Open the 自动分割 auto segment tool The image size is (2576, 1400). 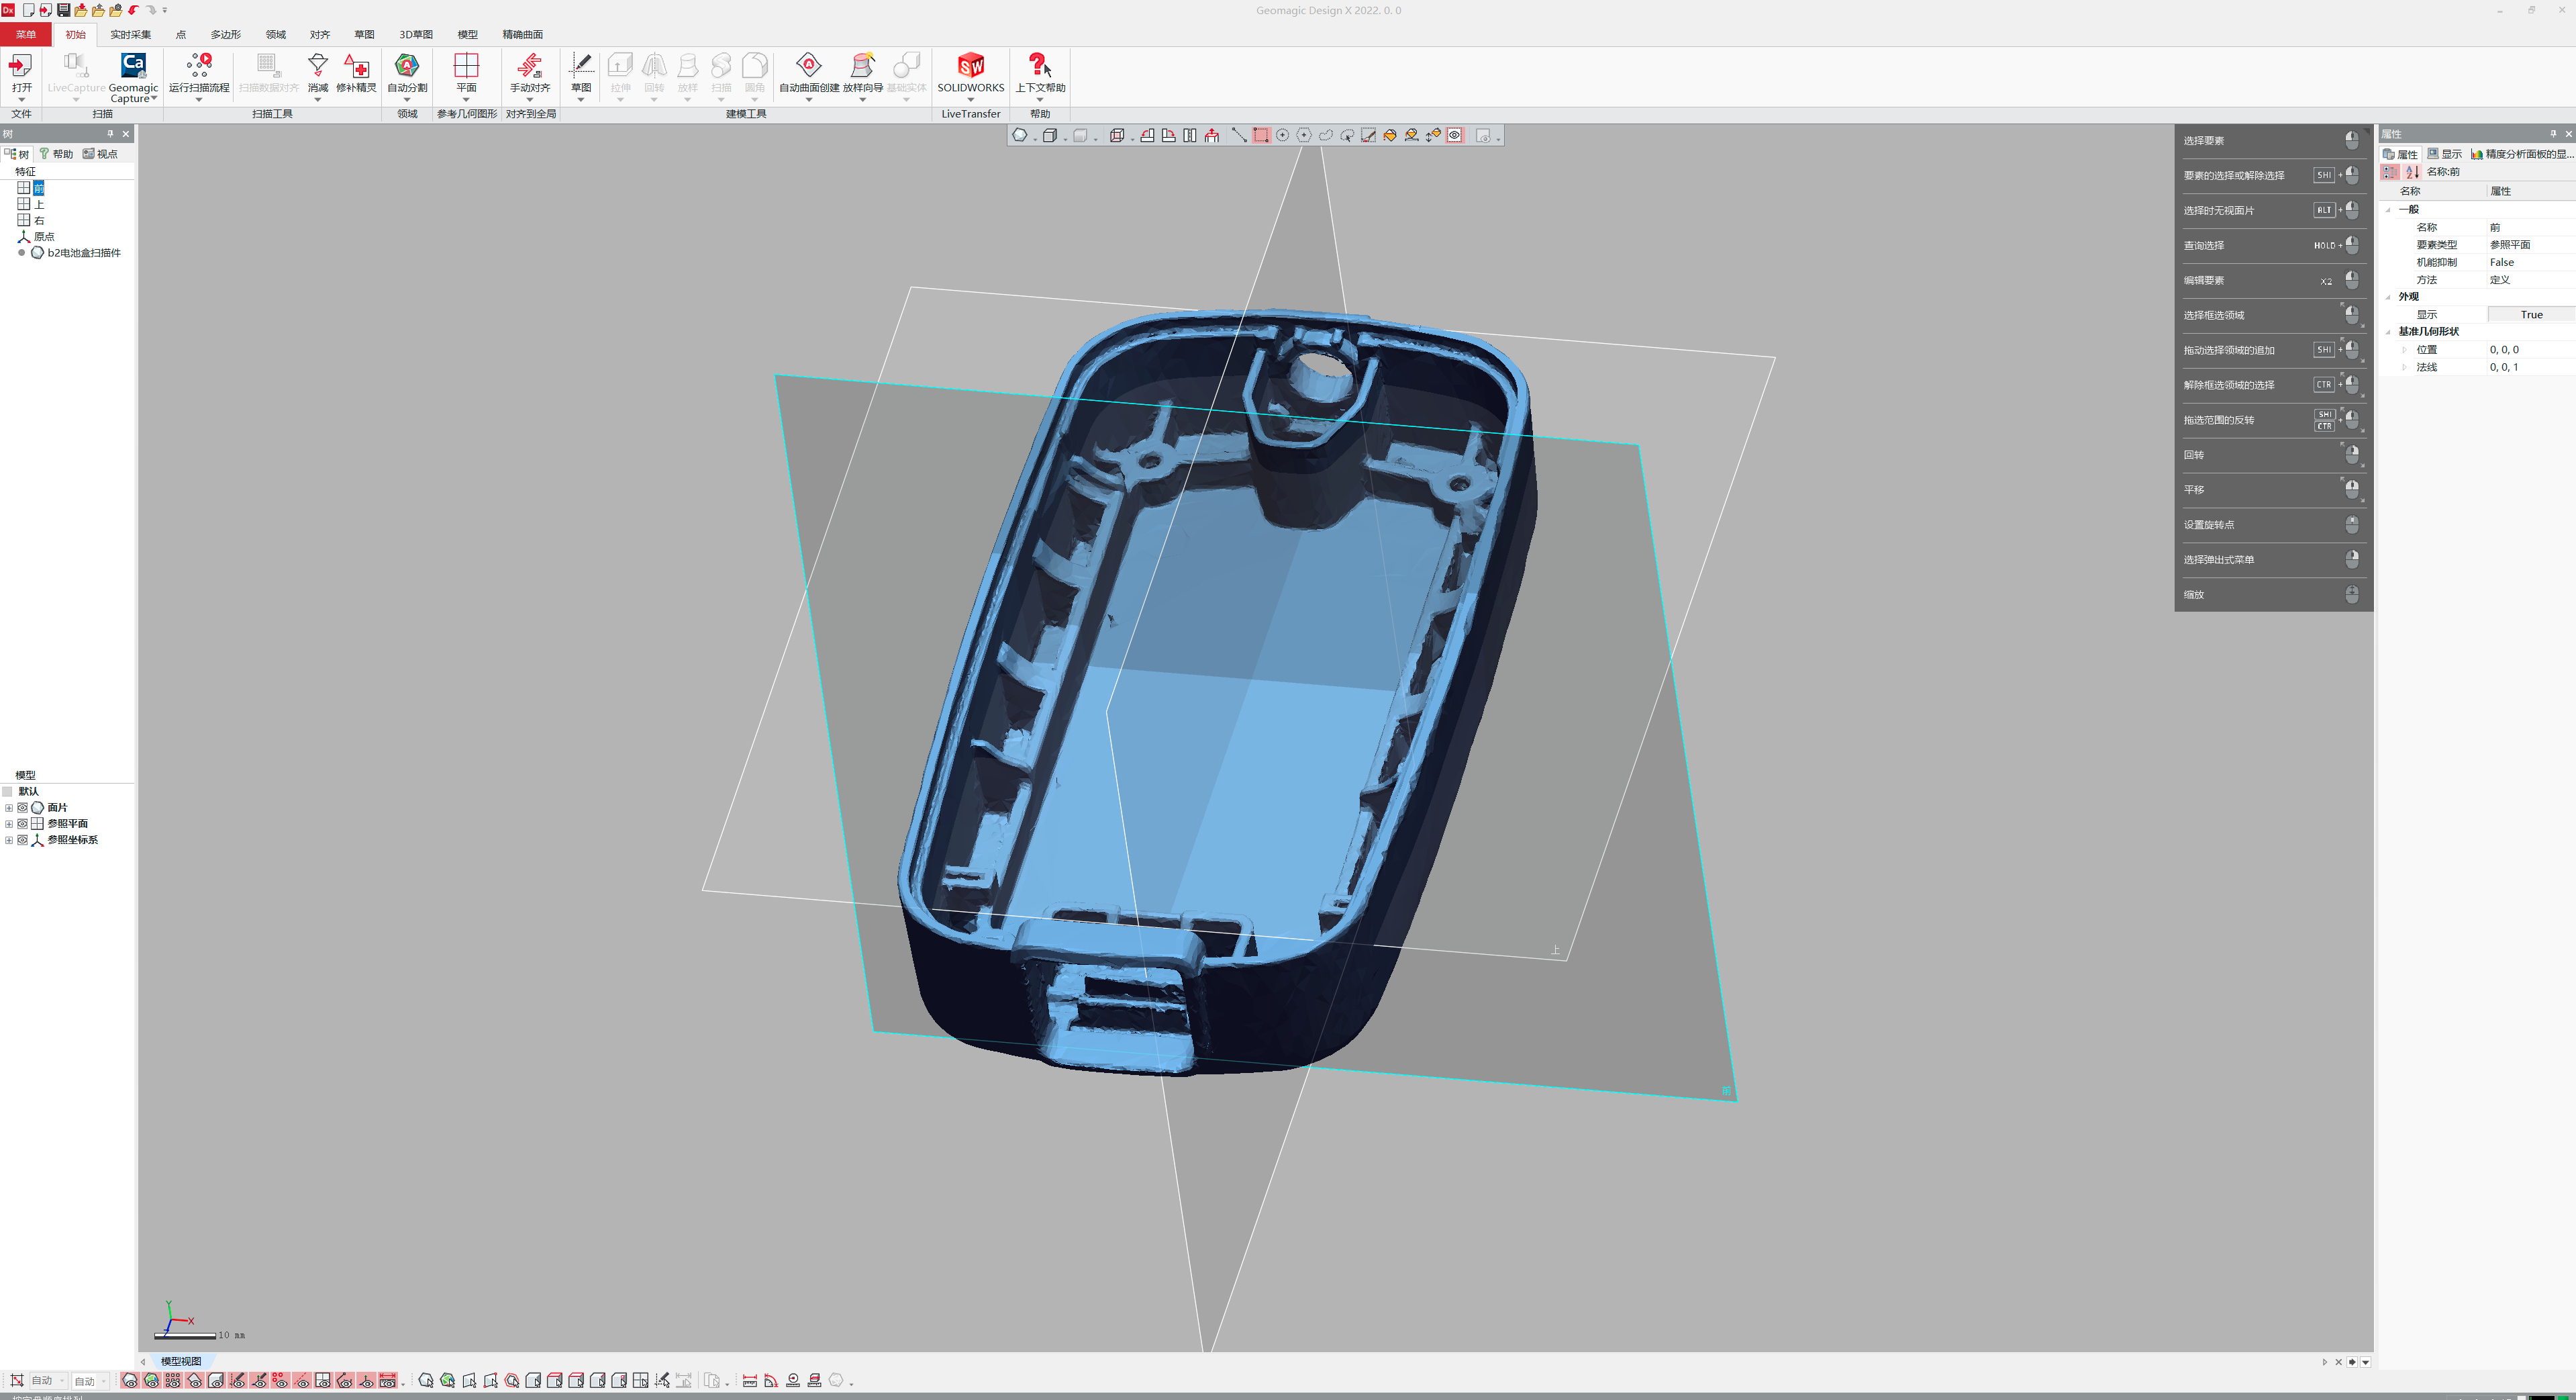pyautogui.click(x=407, y=67)
